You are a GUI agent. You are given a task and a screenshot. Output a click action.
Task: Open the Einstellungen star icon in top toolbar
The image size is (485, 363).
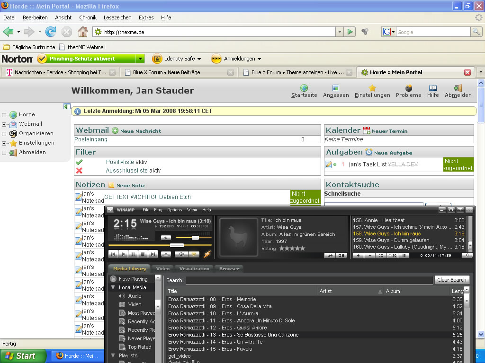click(x=372, y=88)
